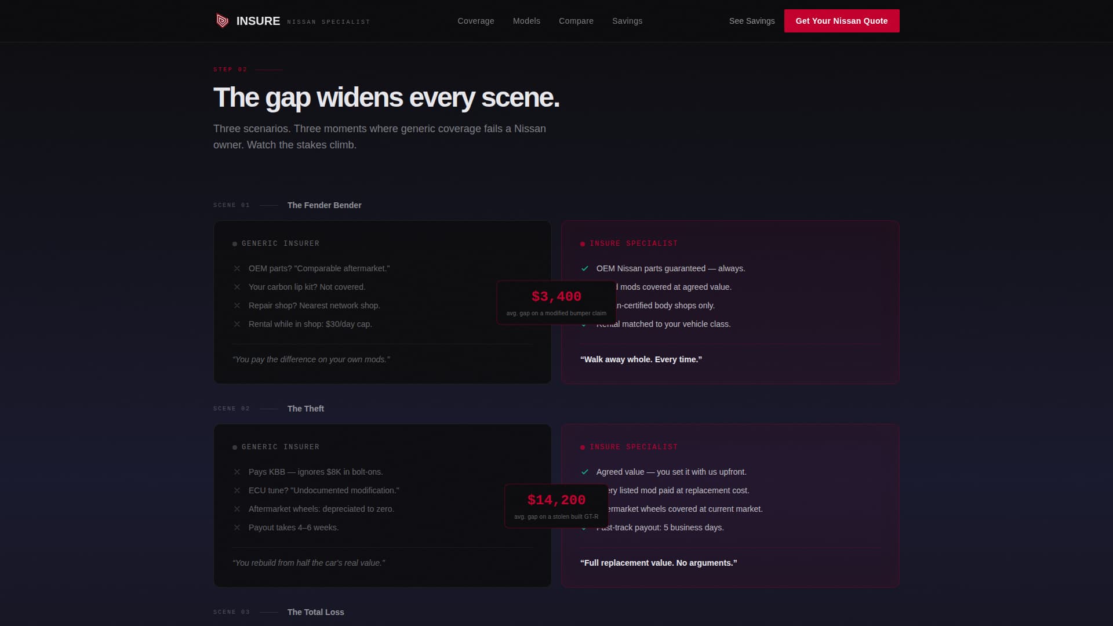Click the INSURE brand name
This screenshot has height=626, width=1113.
point(258,21)
